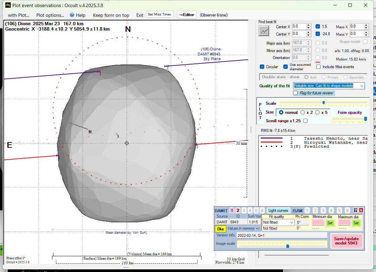Increment the Center X spinner value
Screen dimensions: 376x272
point(308,25)
